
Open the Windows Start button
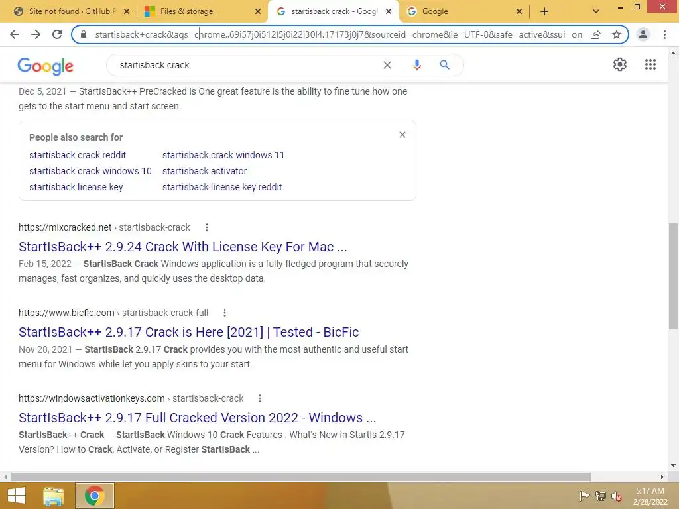(17, 496)
